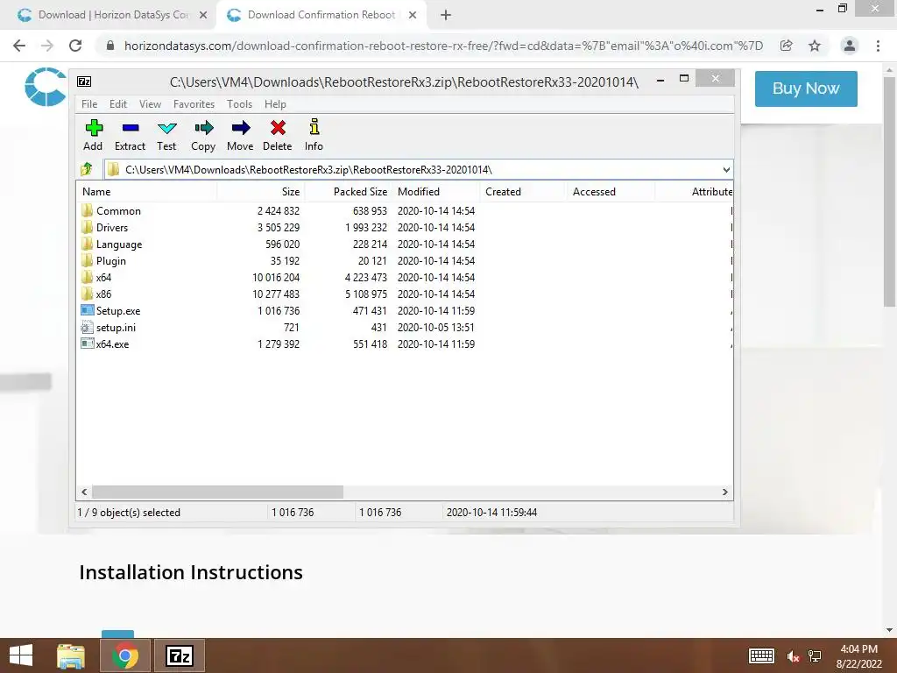Viewport: 897px width, 673px height.
Task: Select the x86 folder icon
Action: point(87,294)
